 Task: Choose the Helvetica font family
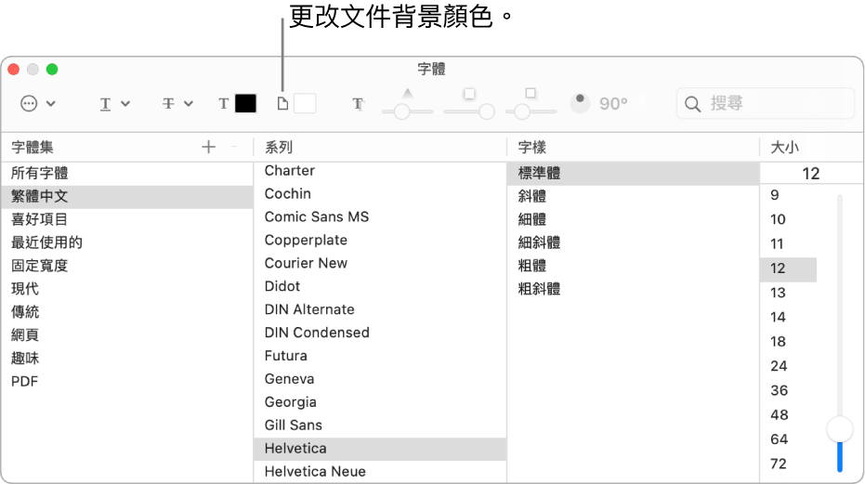click(x=379, y=450)
